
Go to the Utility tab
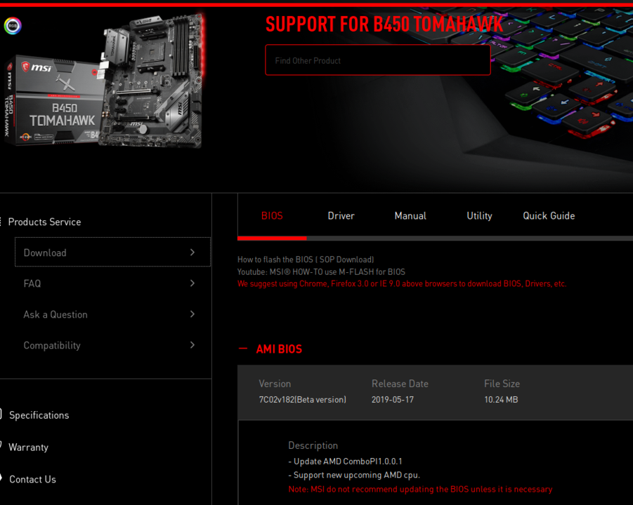click(479, 215)
